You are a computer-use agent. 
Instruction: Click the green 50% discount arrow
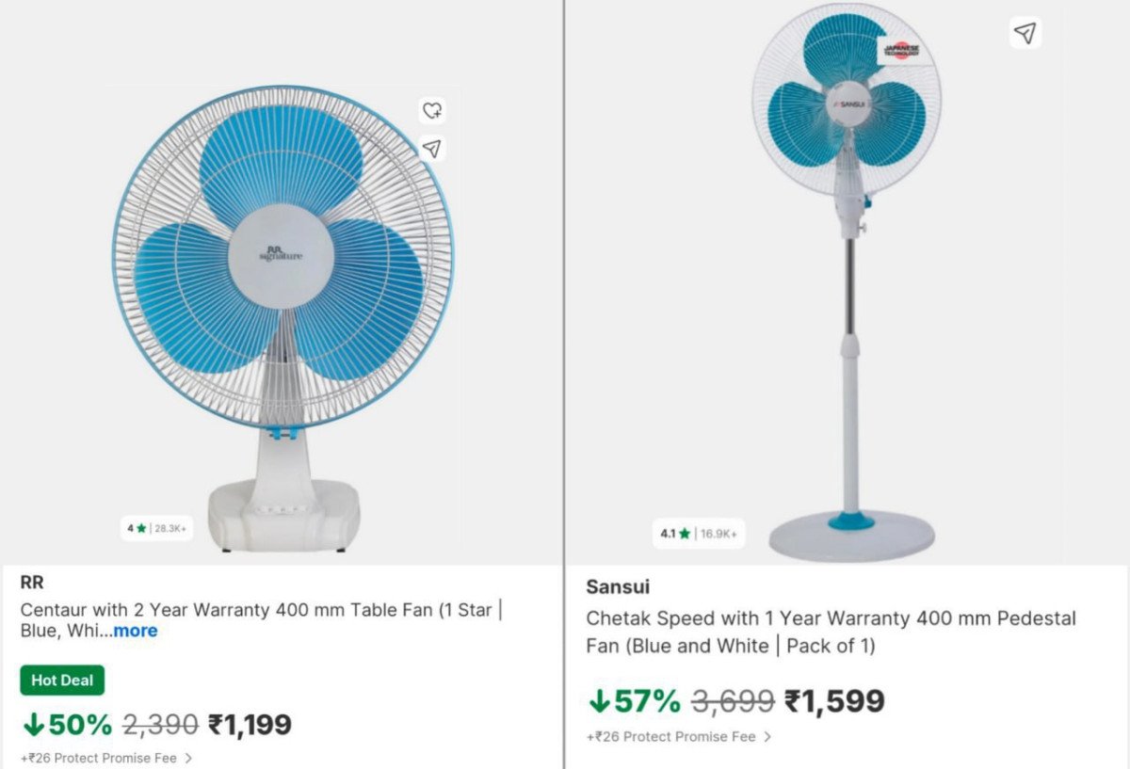pos(34,725)
